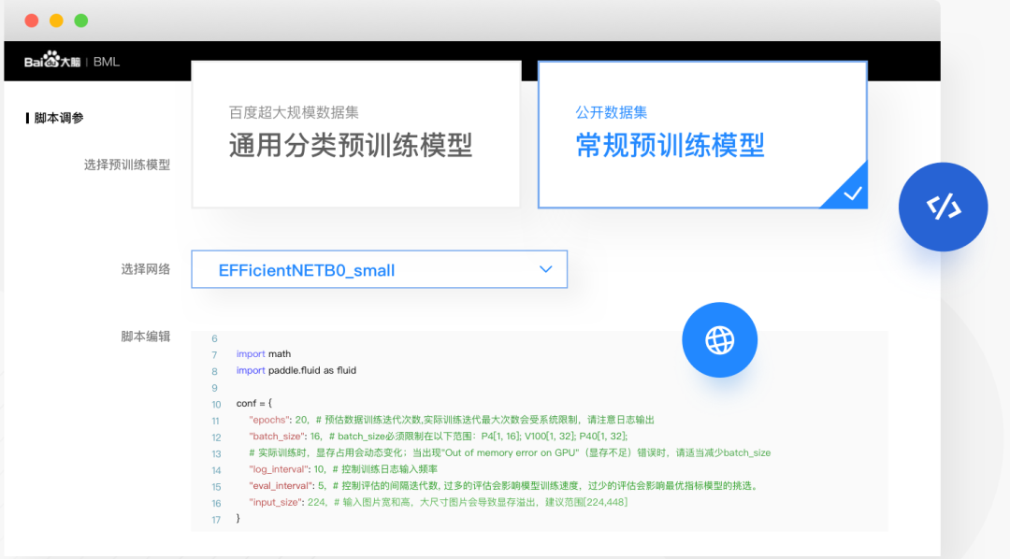Click the 'import paddle.fluid as fluid' line
Viewport: 1010px width, 559px height.
pyautogui.click(x=296, y=370)
